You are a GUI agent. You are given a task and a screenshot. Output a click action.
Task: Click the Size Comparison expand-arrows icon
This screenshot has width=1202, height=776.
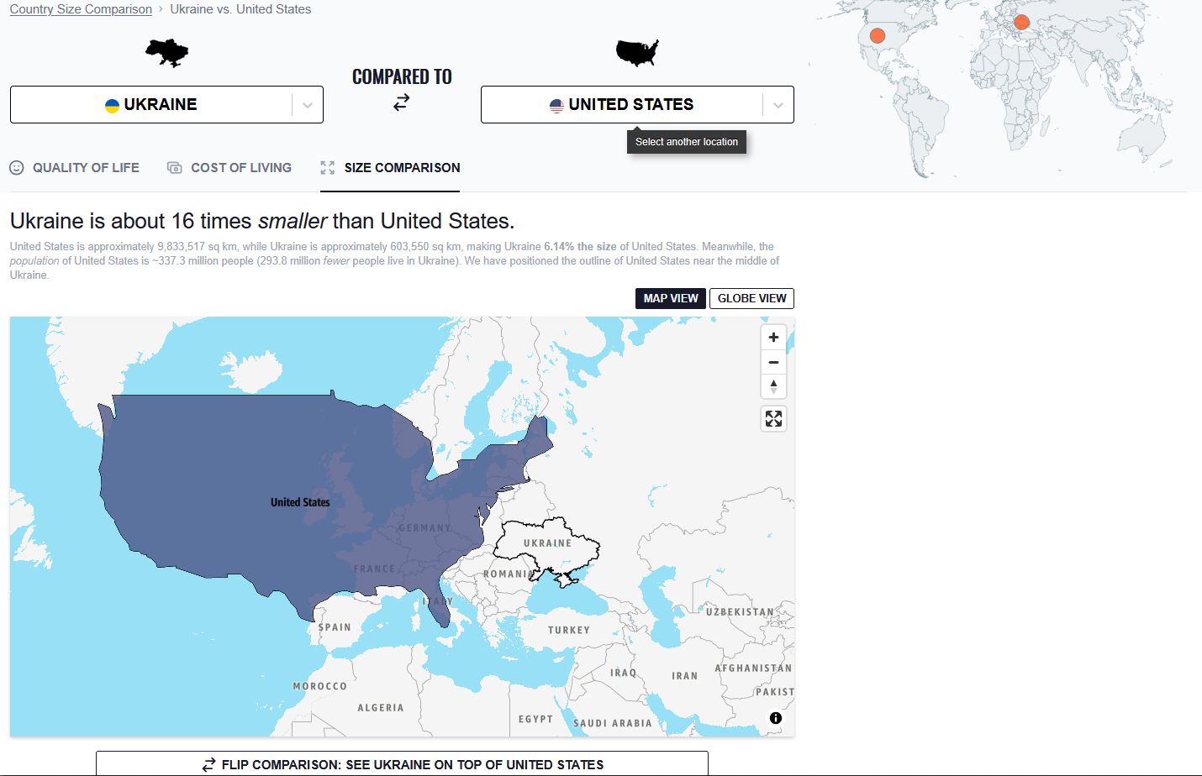(x=328, y=167)
